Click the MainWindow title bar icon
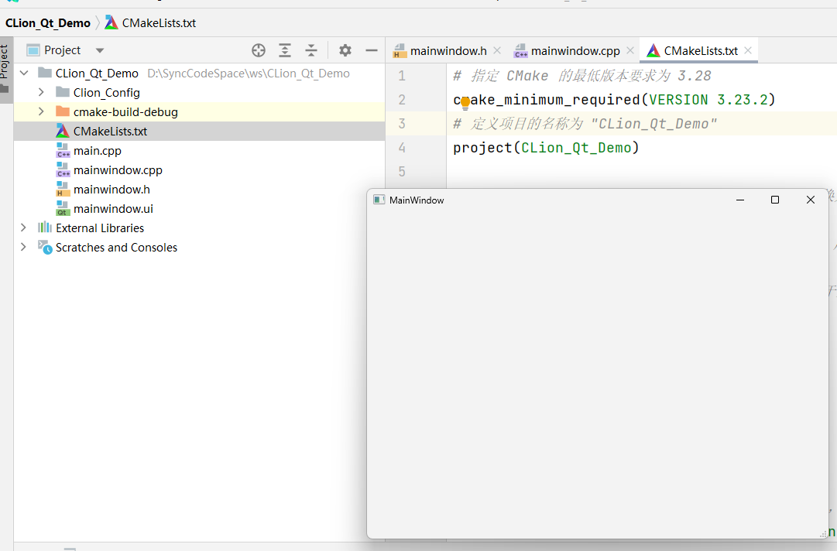Image resolution: width=837 pixels, height=551 pixels. pyautogui.click(x=379, y=200)
